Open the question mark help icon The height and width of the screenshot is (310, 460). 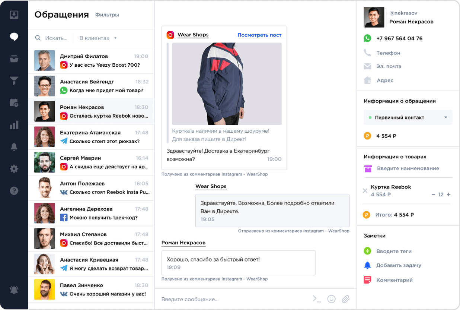tap(14, 191)
